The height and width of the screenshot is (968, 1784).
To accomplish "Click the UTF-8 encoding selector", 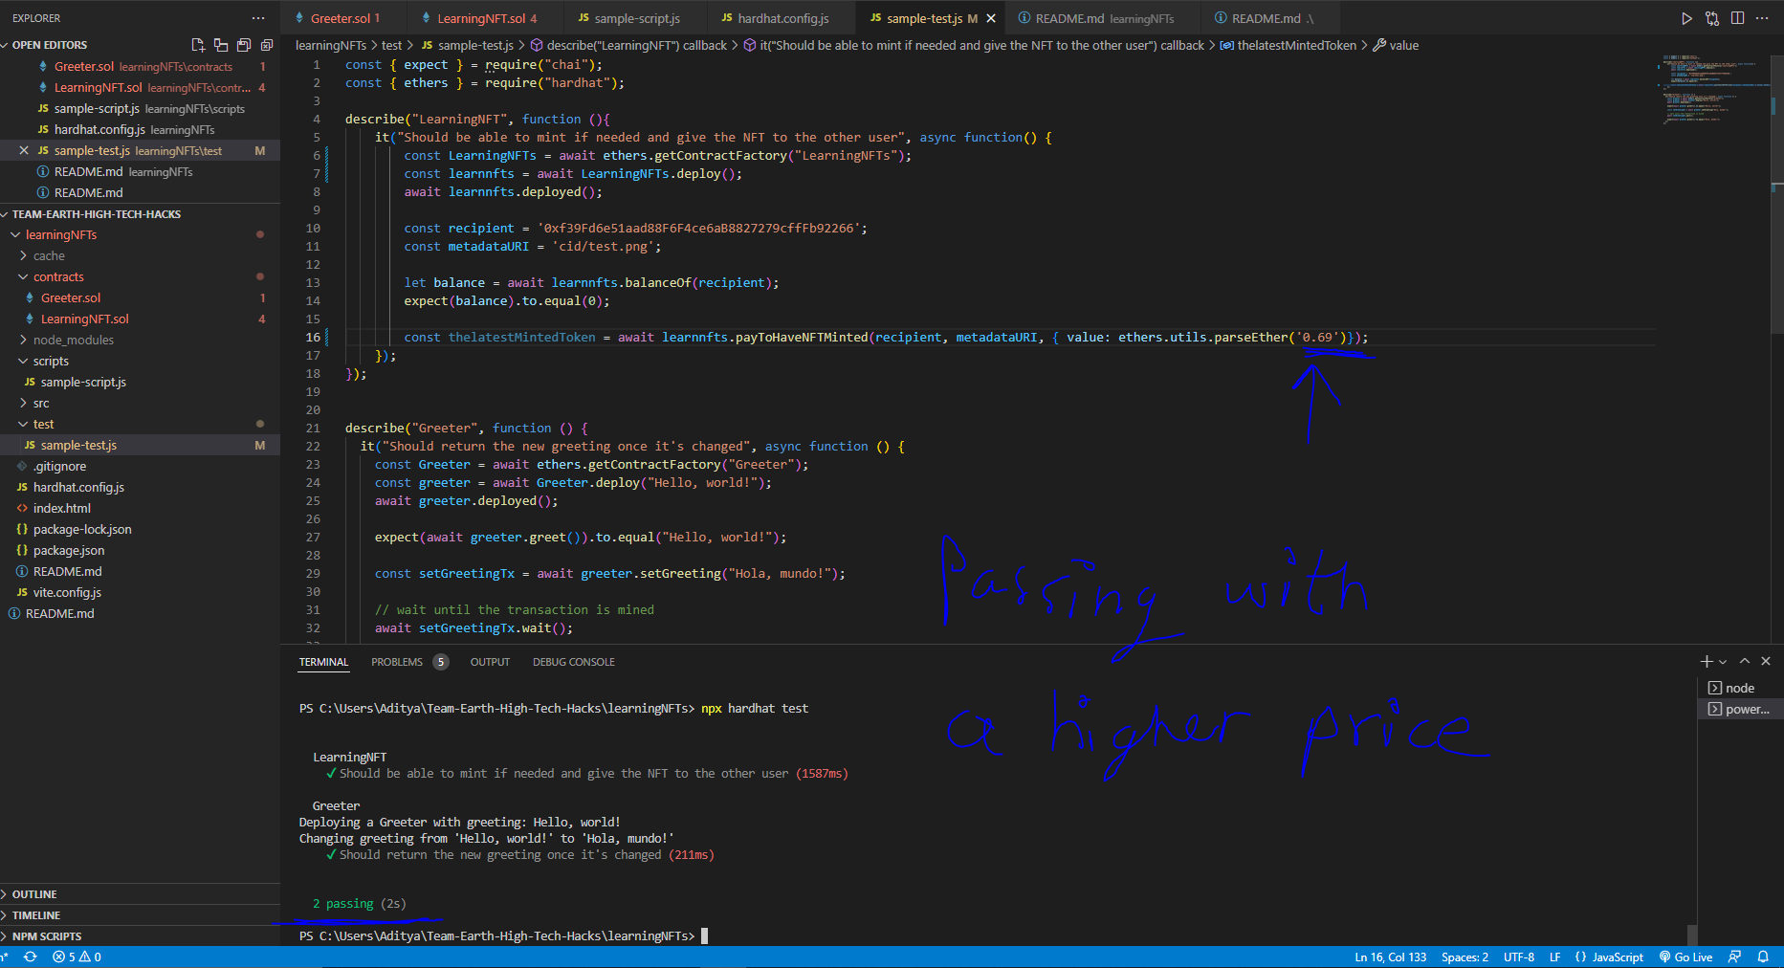I will coord(1518,957).
